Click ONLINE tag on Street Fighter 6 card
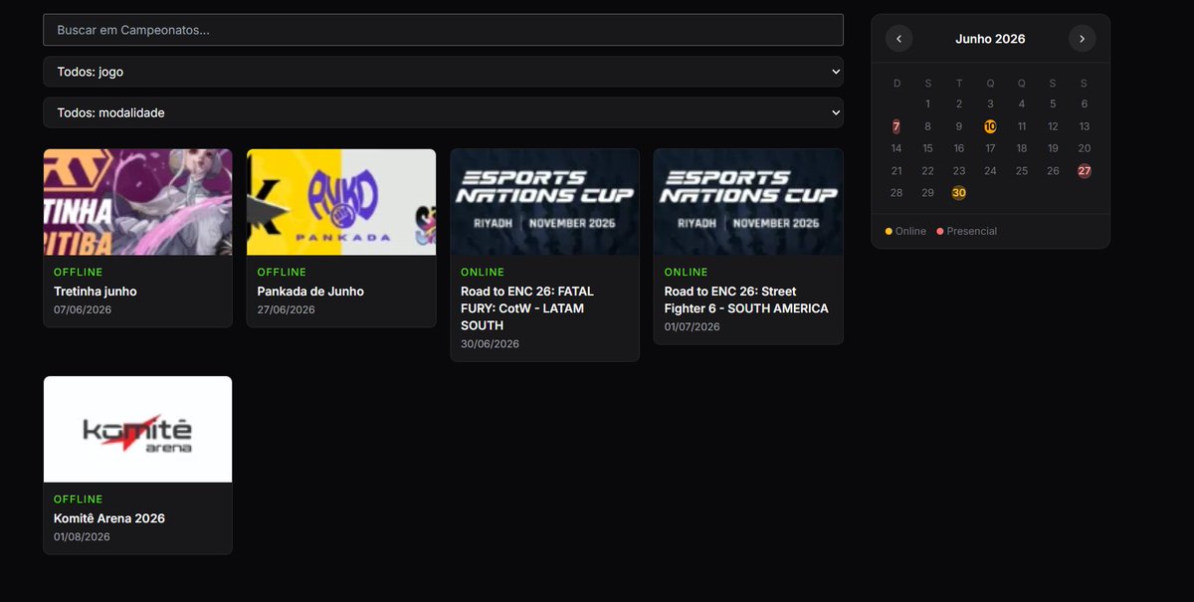The height and width of the screenshot is (602, 1194). (x=687, y=272)
